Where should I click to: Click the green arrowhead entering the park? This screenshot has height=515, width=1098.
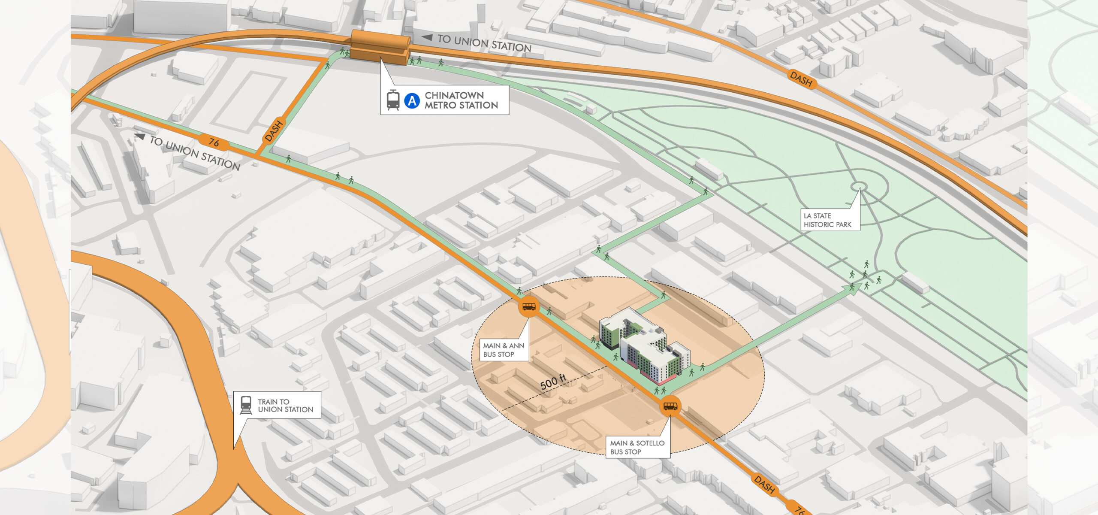[x=856, y=288]
